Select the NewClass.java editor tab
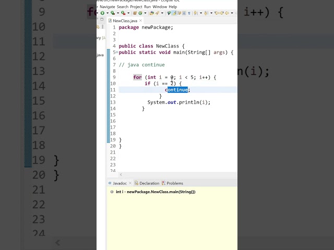Screen dimensions: 334x250 point(125,21)
